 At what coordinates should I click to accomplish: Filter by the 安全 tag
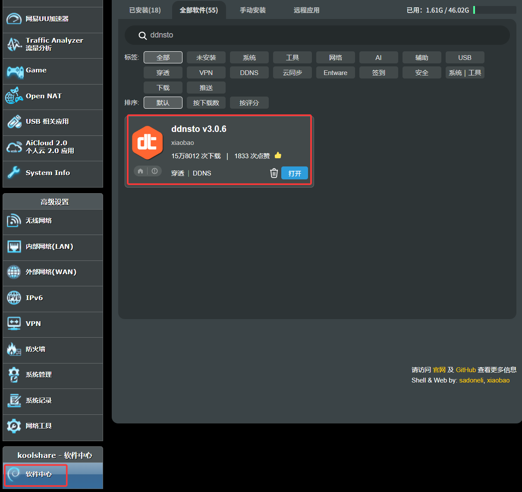(x=422, y=72)
